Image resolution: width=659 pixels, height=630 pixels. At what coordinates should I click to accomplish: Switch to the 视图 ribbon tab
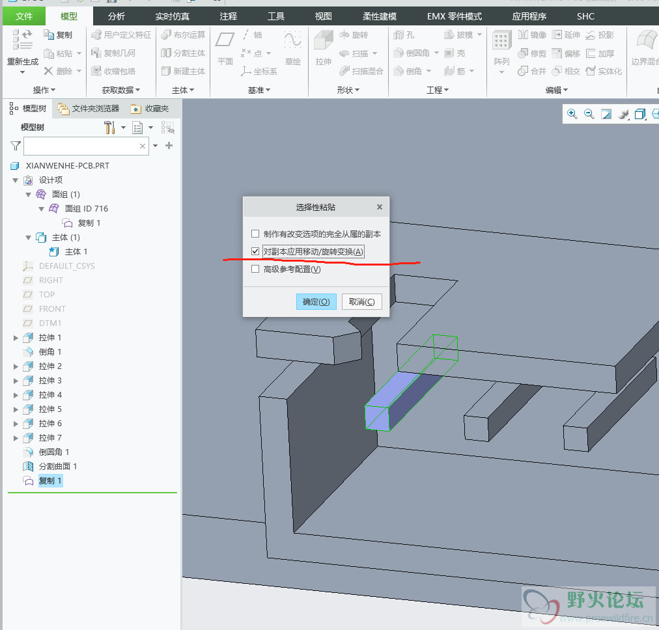pyautogui.click(x=323, y=16)
